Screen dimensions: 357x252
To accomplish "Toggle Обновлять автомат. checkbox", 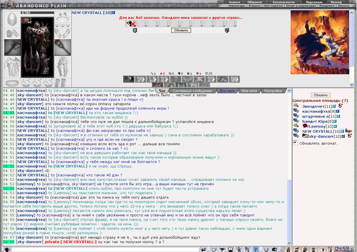I will [x=295, y=142].
